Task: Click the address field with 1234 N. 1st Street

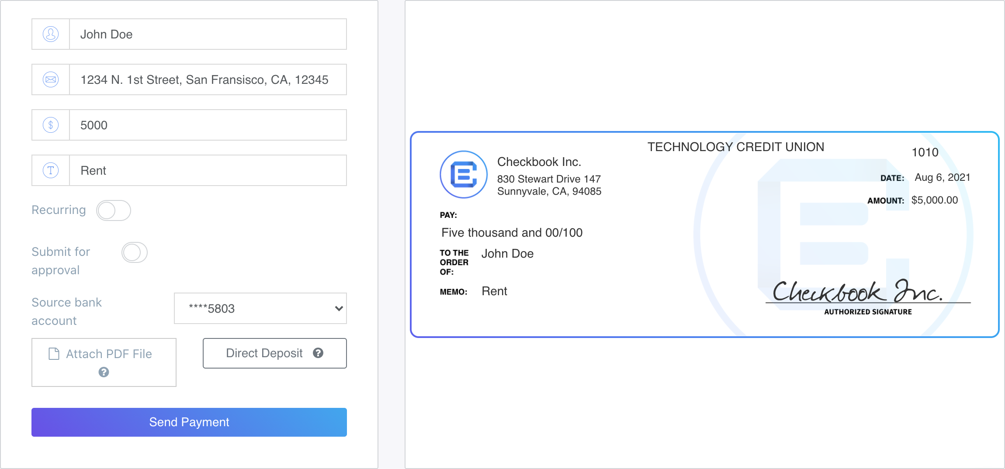Action: 208,79
